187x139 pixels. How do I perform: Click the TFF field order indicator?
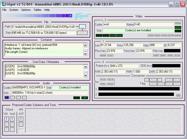[156, 56]
